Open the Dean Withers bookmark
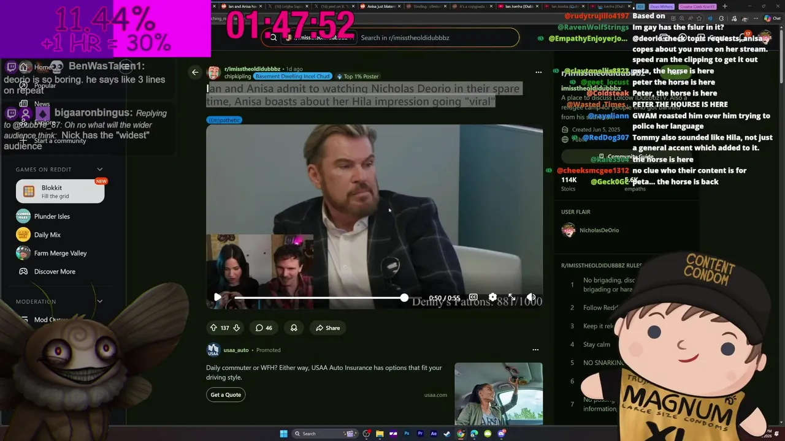 [x=662, y=6]
